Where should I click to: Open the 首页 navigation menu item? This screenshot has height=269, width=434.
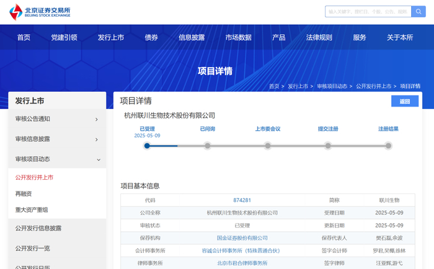pyautogui.click(x=24, y=37)
